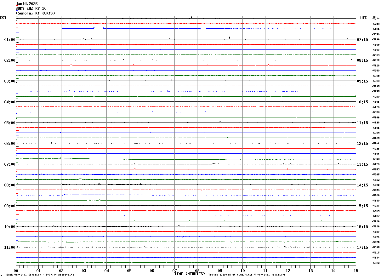The image size is (381, 279).
Task: Click minute tick label "05" on the time axis
Action: pyautogui.click(x=129, y=270)
